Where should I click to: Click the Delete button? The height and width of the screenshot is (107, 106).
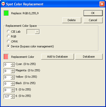[x=72, y=20]
